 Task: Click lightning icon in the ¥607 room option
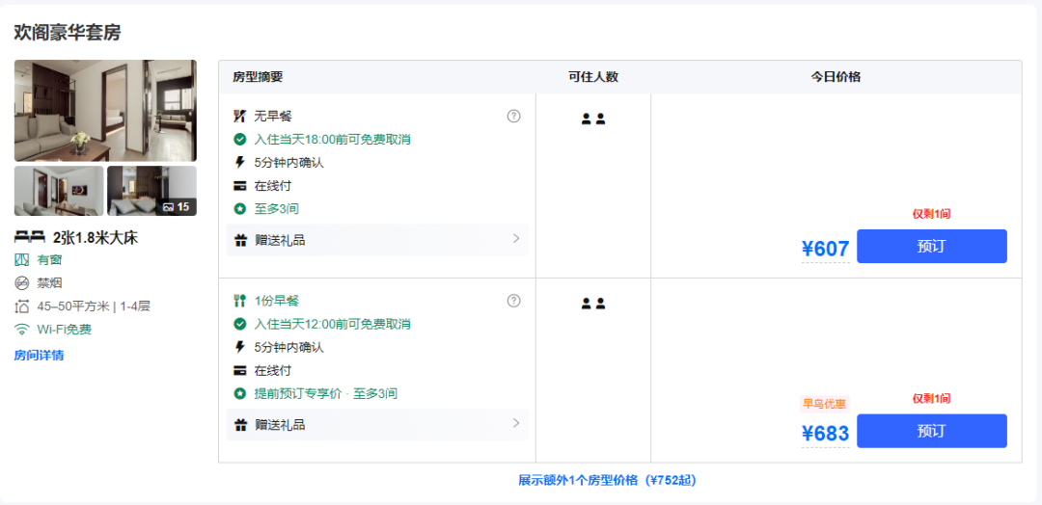click(240, 163)
